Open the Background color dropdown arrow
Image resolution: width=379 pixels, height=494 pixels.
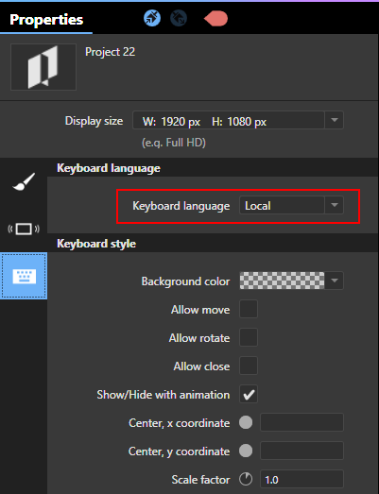coord(335,281)
